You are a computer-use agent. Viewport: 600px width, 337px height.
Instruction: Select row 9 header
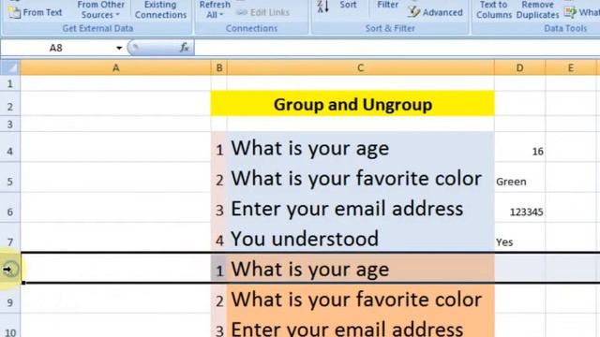(10, 299)
